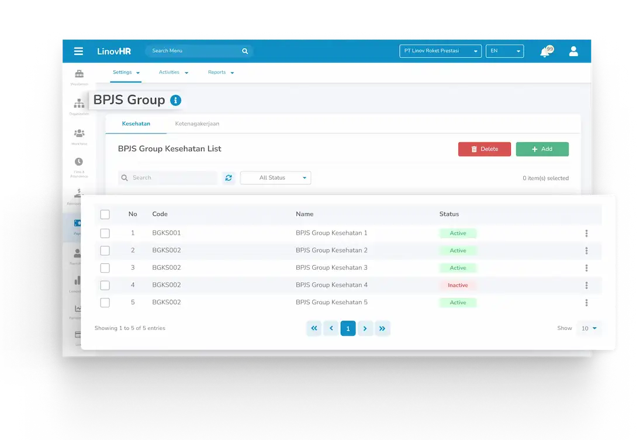
Task: Open the Time & Attendance module icon
Action: click(78, 162)
